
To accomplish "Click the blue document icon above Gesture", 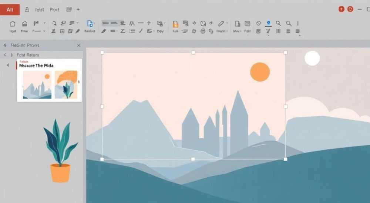I will pos(90,24).
